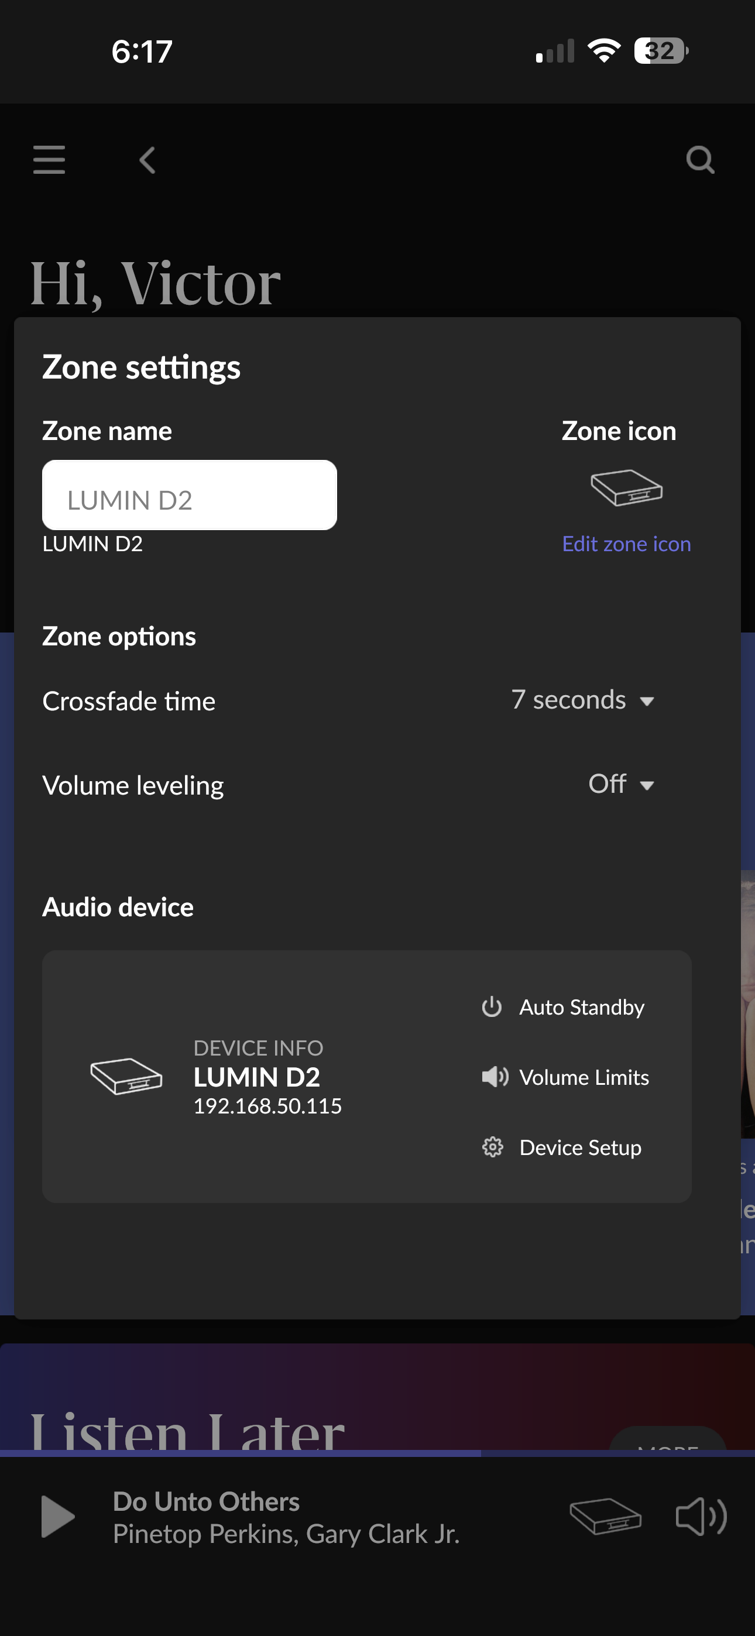The width and height of the screenshot is (755, 1636).
Task: Click the Edit zone icon link
Action: (627, 544)
